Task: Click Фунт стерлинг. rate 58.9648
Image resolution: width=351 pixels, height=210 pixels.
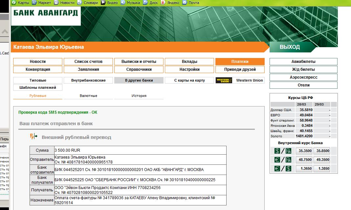Action: [x=306, y=120]
